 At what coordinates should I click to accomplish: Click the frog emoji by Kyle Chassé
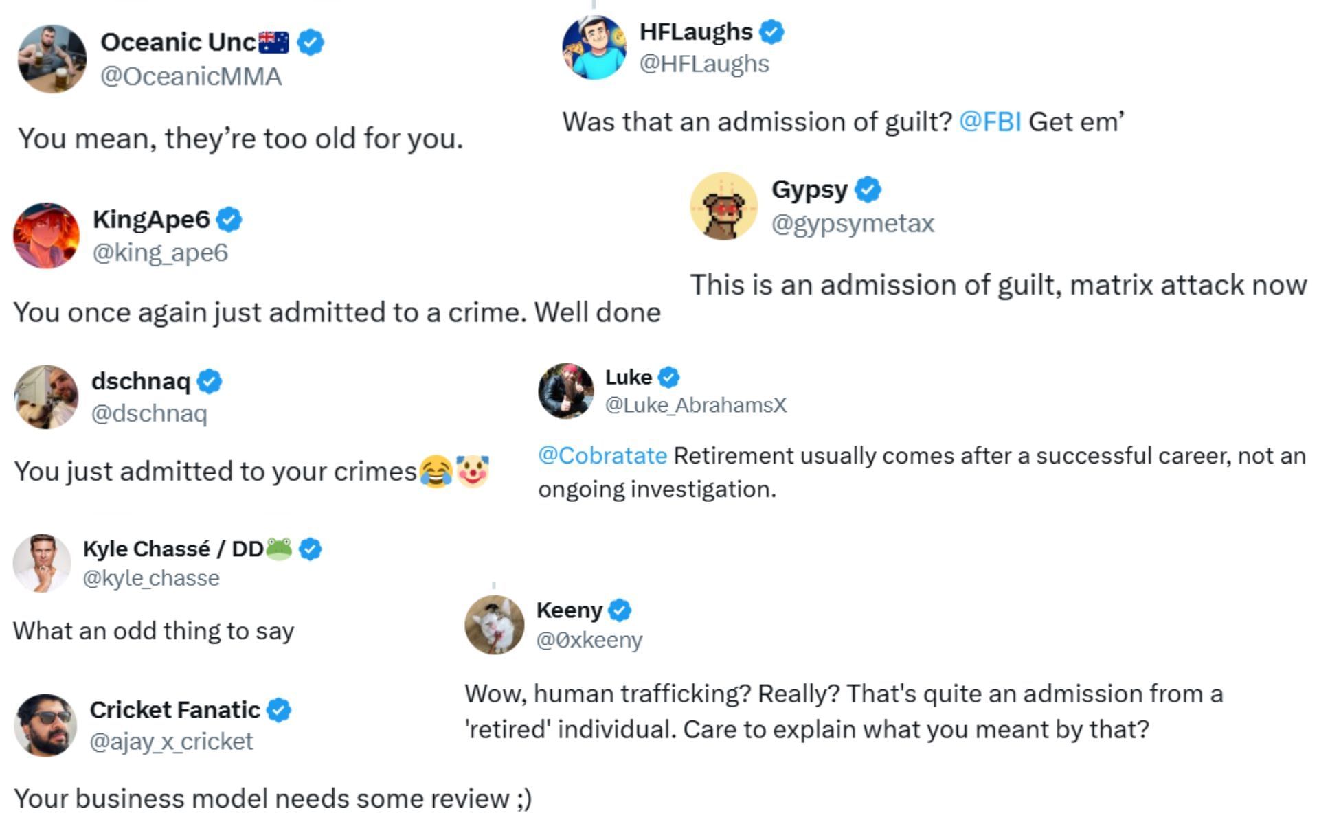coord(279,549)
